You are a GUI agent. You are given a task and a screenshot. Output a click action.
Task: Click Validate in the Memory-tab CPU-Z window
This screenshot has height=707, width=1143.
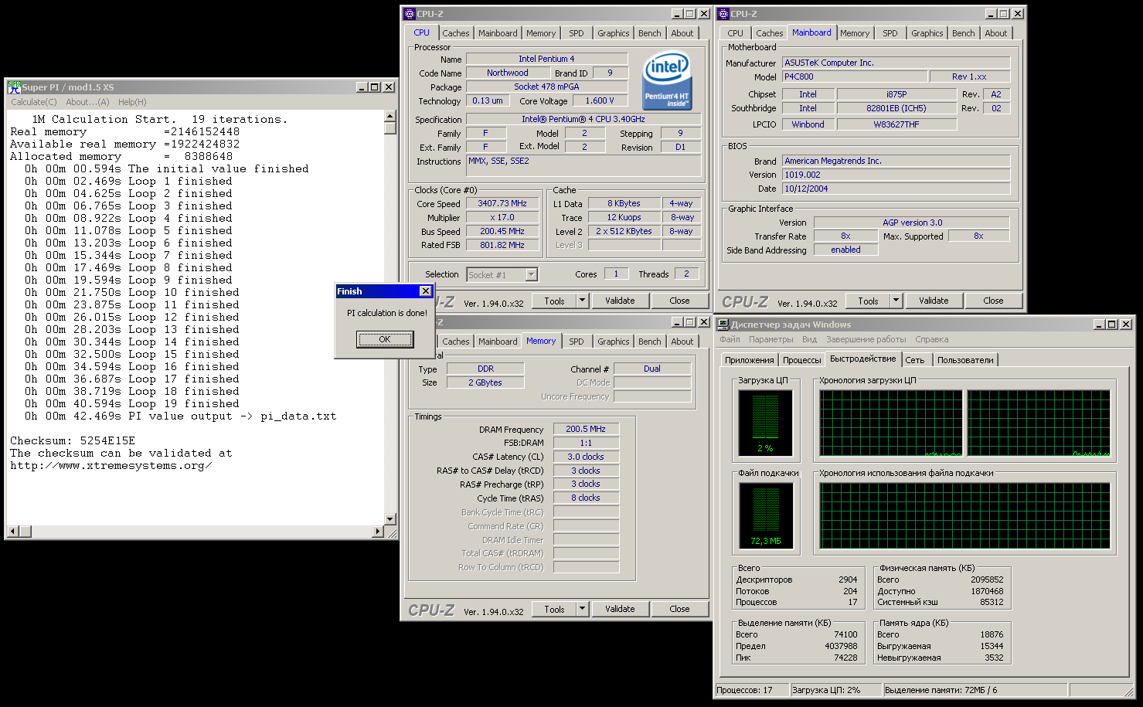pyautogui.click(x=620, y=609)
